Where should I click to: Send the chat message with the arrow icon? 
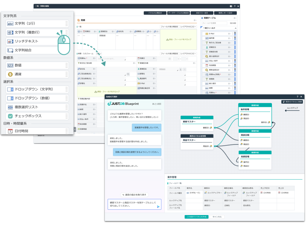(158, 206)
